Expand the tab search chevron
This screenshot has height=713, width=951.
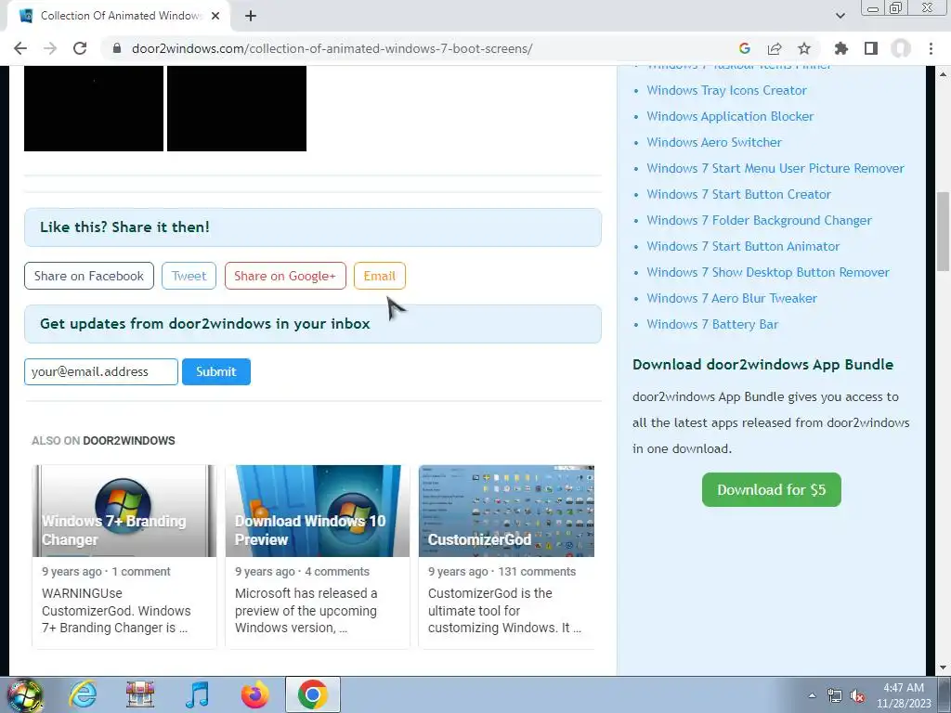point(840,16)
